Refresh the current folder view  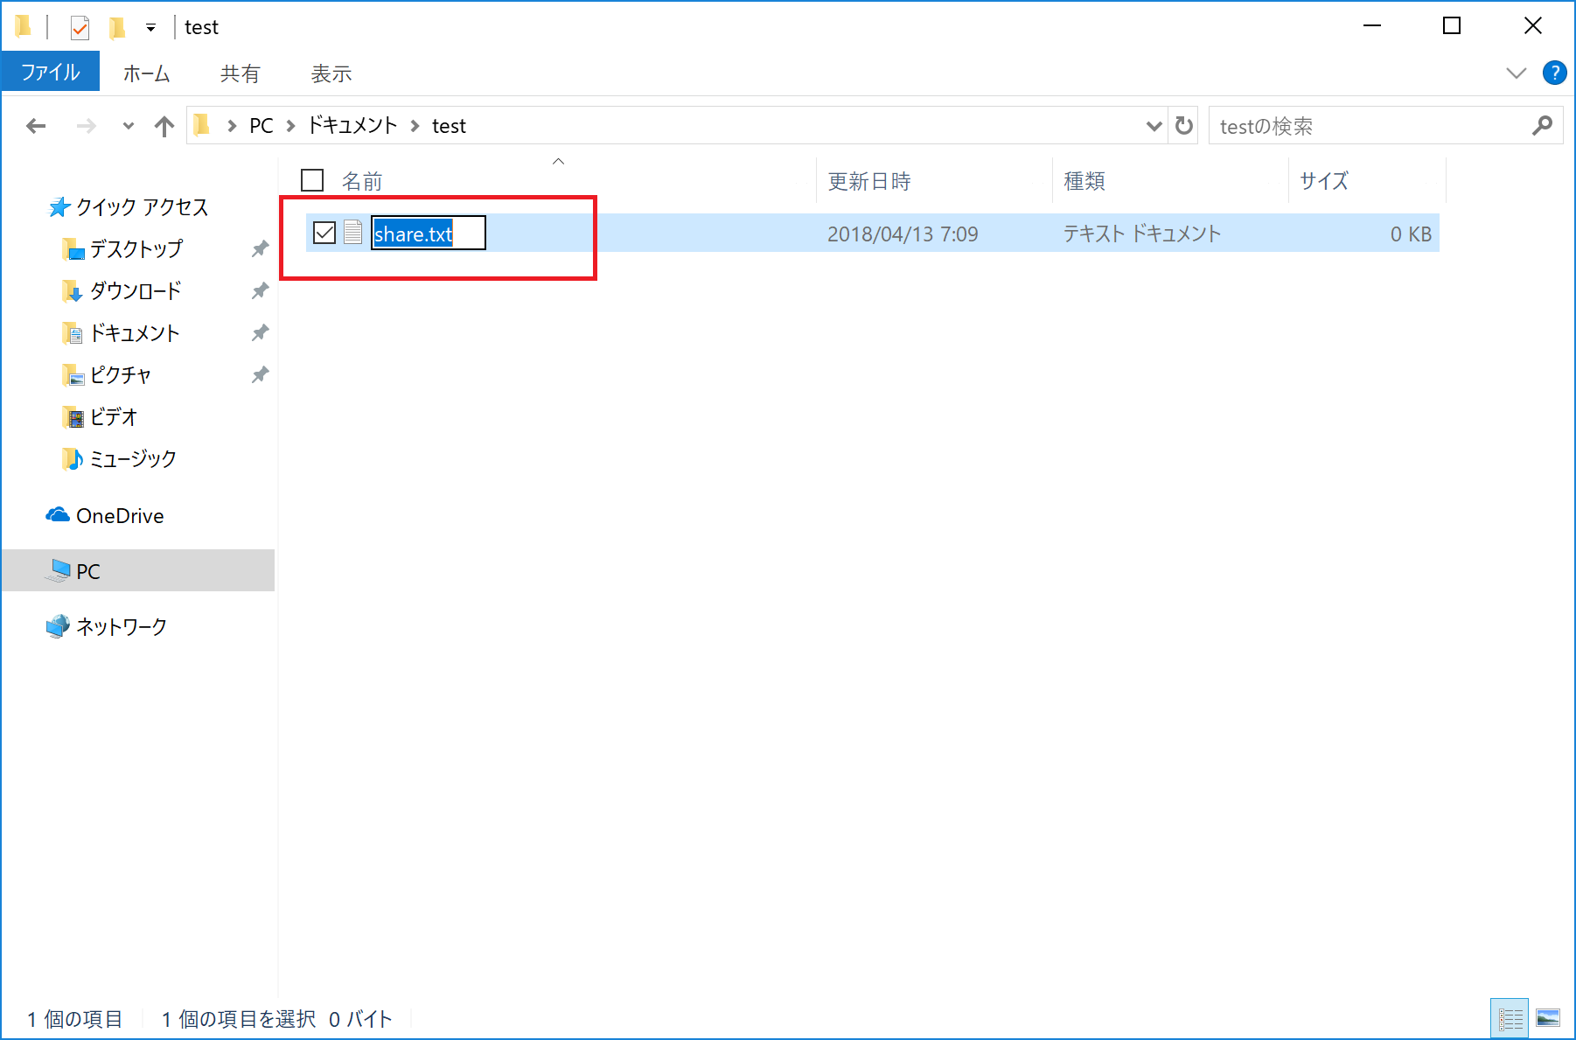tap(1184, 126)
